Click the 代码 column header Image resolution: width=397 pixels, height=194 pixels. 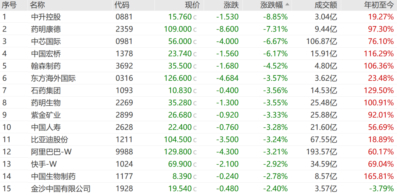coord(122,5)
